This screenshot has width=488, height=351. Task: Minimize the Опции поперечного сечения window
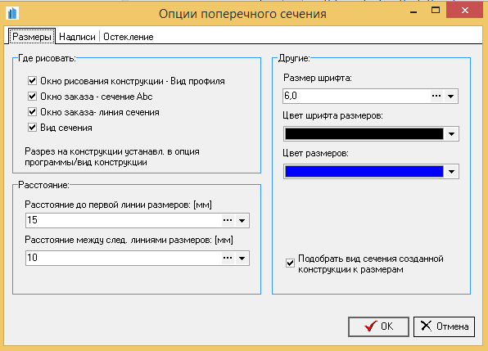coord(413,11)
